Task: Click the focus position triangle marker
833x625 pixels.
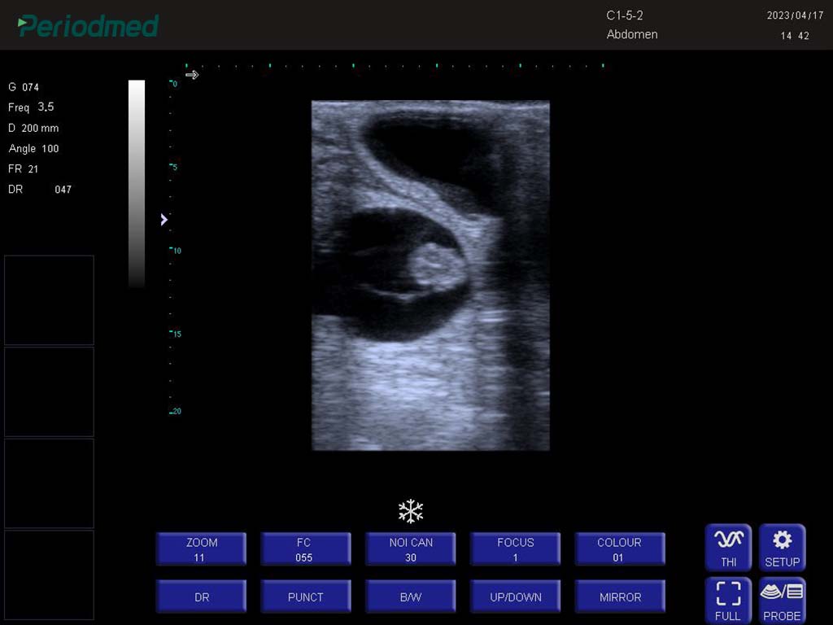Action: 164,220
